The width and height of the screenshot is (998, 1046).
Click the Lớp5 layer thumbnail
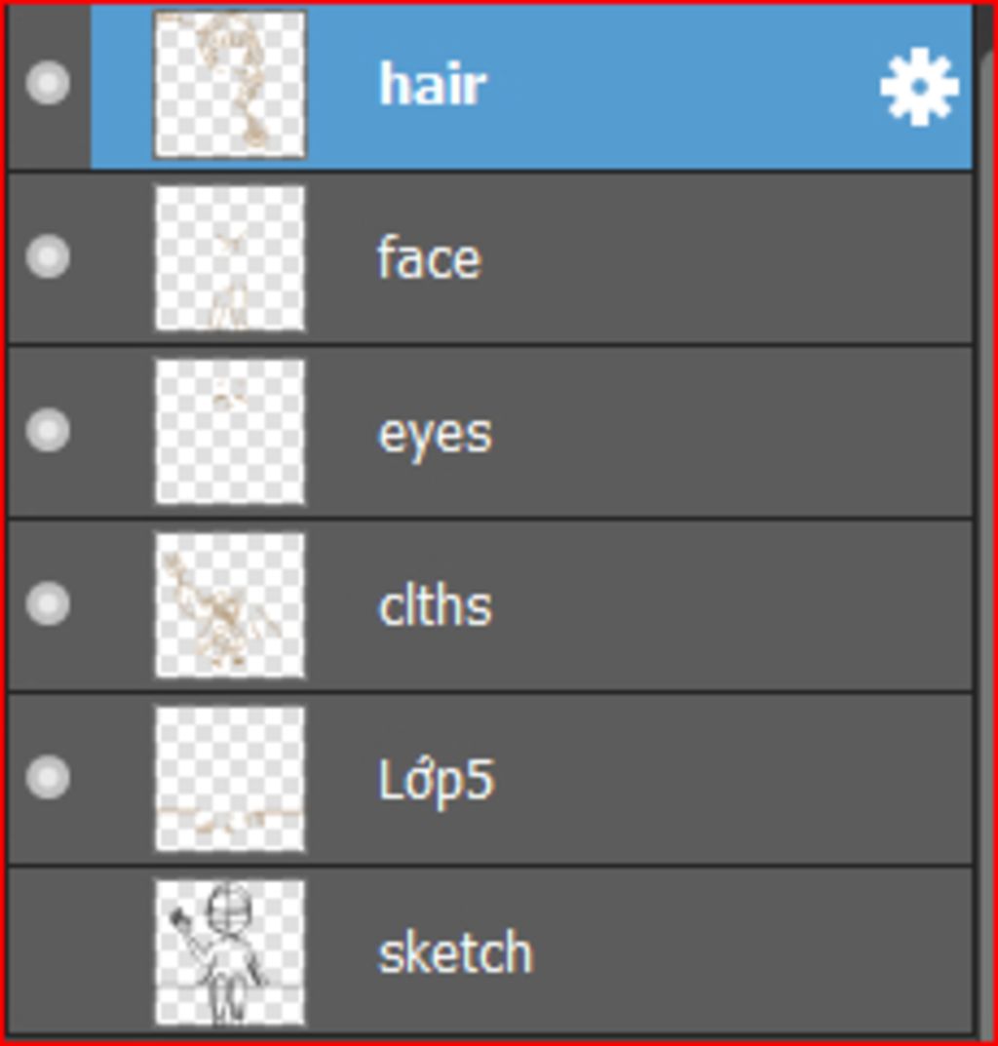(230, 778)
